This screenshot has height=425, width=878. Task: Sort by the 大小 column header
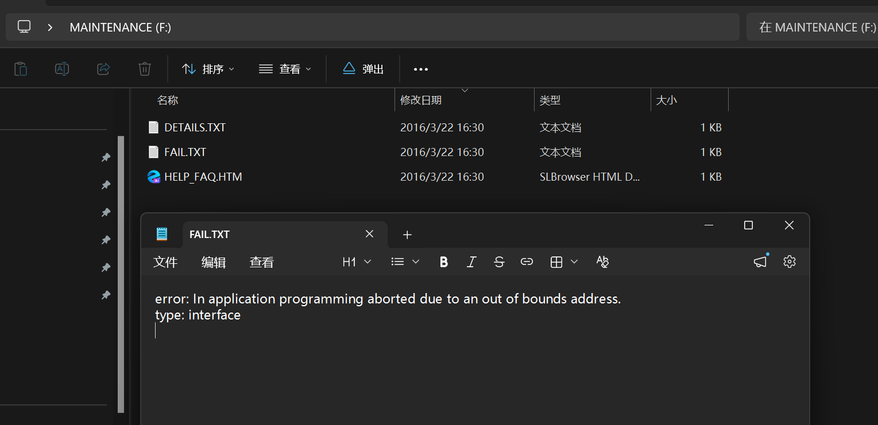coord(666,100)
